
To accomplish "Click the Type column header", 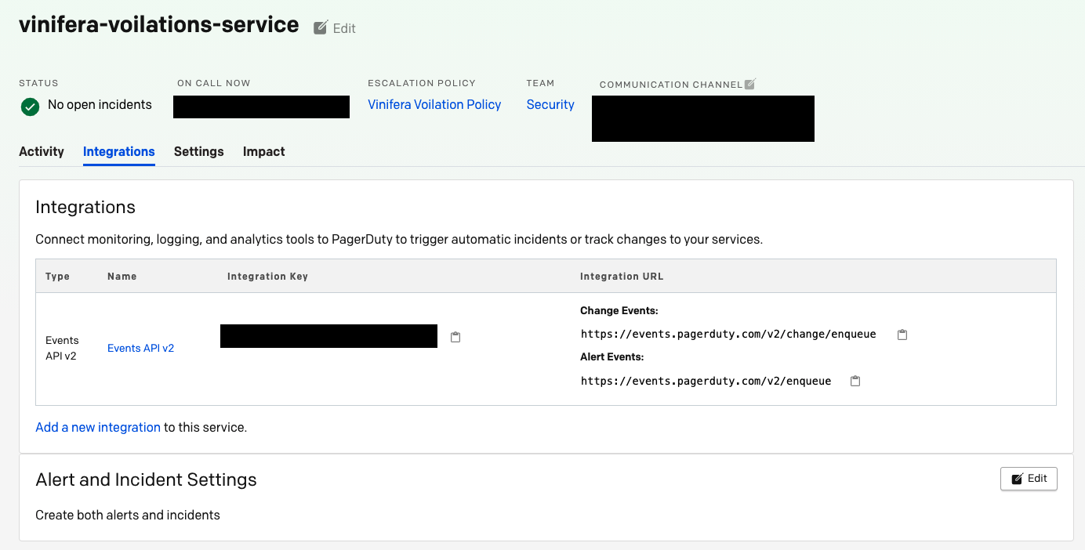I will [x=57, y=277].
